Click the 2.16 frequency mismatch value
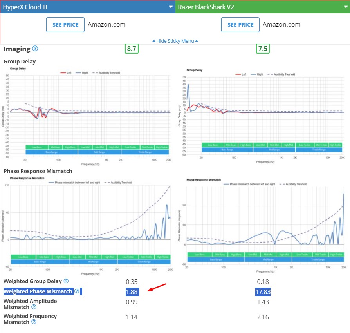 tap(263, 317)
